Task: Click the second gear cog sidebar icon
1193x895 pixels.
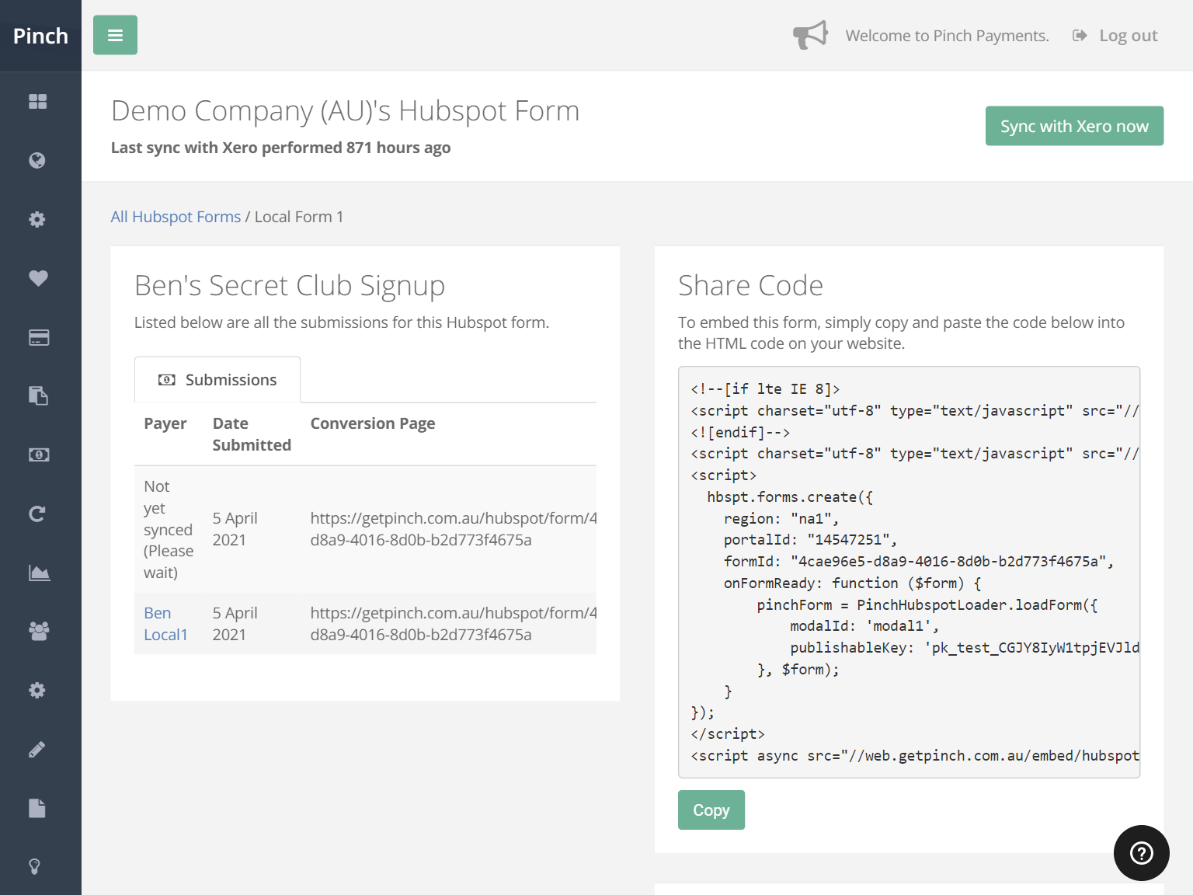Action: 37,691
